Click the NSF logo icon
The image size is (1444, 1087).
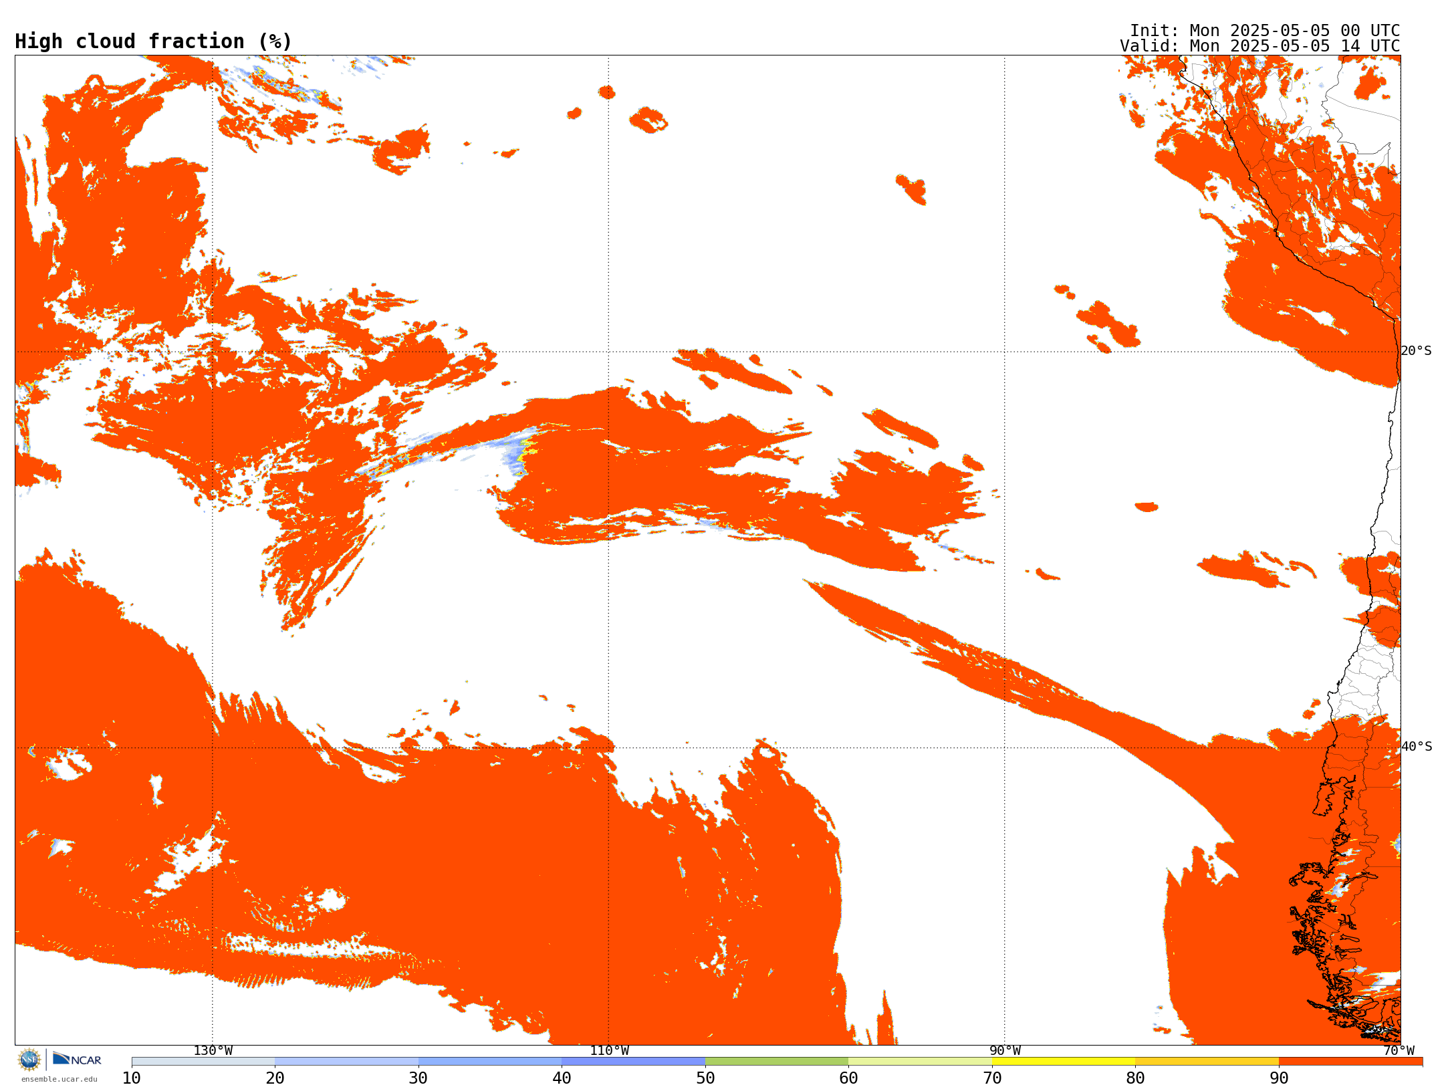29,1060
